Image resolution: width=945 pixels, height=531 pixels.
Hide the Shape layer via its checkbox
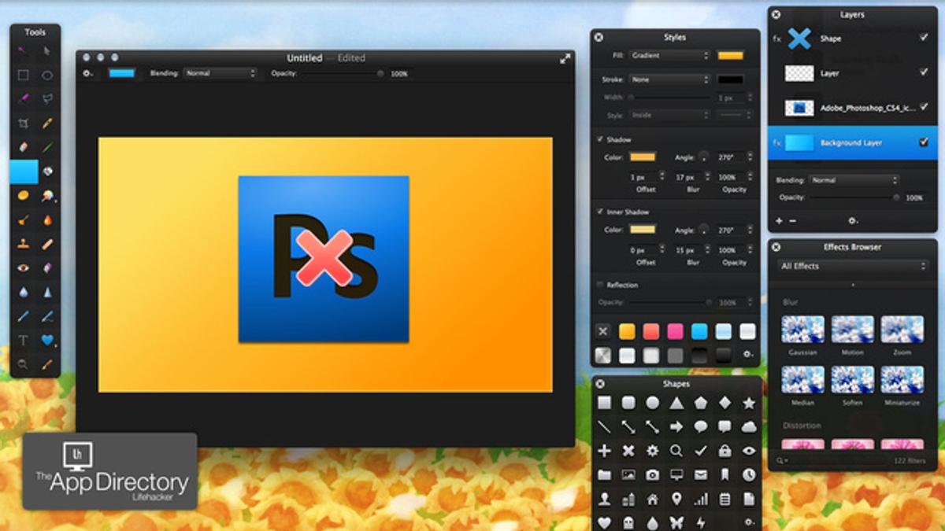point(923,37)
